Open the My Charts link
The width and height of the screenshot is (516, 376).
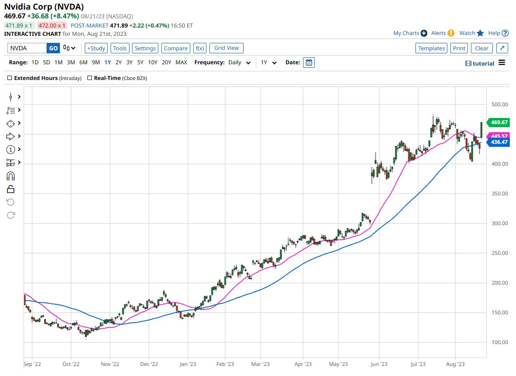(x=406, y=33)
